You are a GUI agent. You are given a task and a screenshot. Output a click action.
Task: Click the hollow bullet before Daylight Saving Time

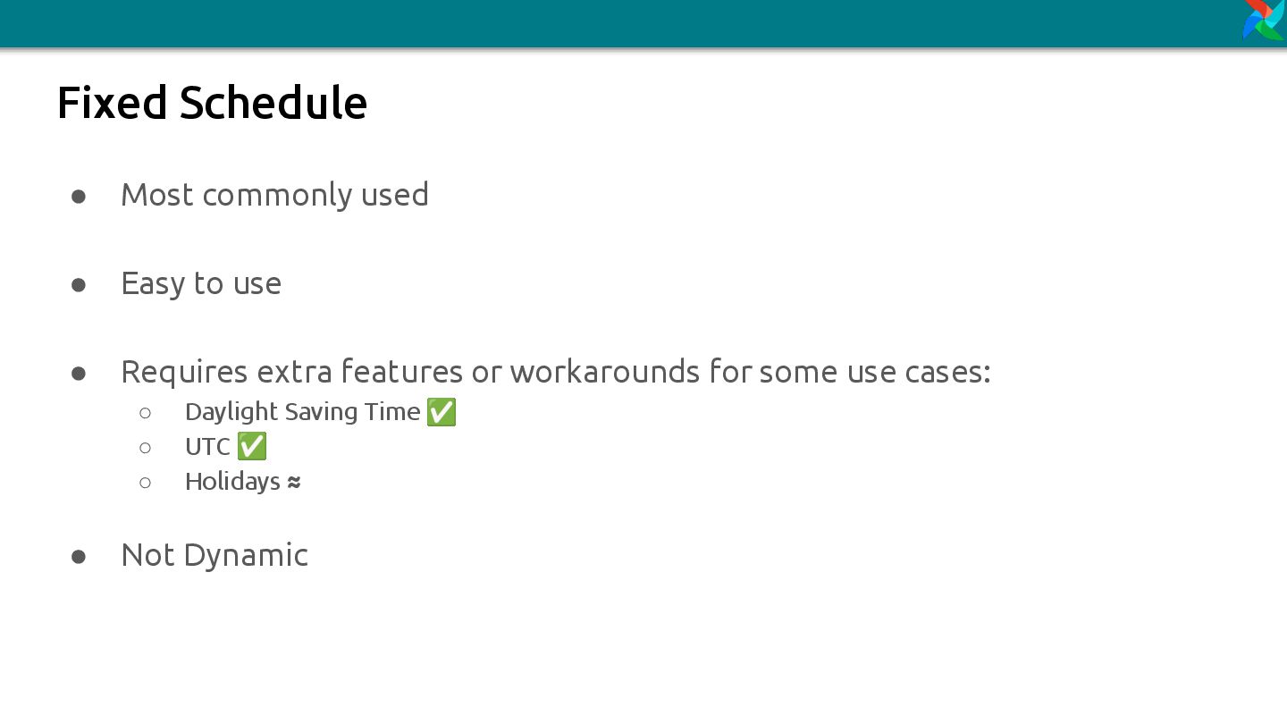click(x=146, y=412)
